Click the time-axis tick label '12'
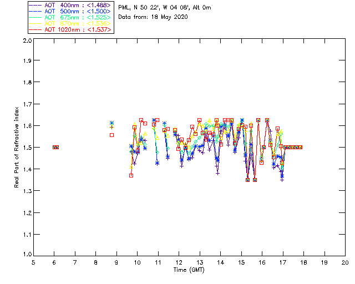 [x=179, y=262]
